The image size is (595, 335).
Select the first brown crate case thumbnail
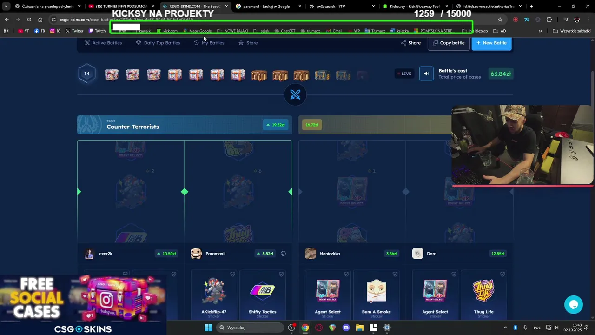click(259, 75)
